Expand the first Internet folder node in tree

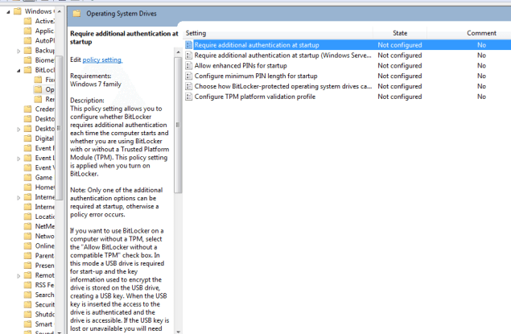point(19,198)
